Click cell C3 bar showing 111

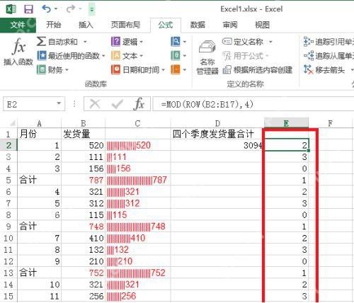coord(137,157)
